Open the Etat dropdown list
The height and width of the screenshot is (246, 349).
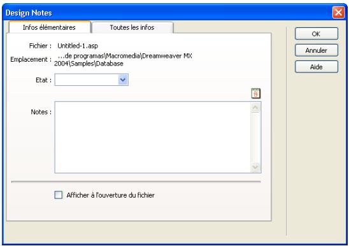pos(123,79)
